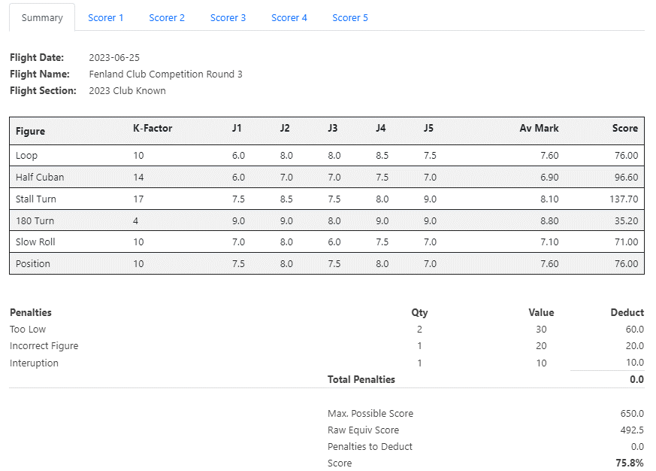
Task: Select the Scorer 3 tab
Action: [228, 17]
